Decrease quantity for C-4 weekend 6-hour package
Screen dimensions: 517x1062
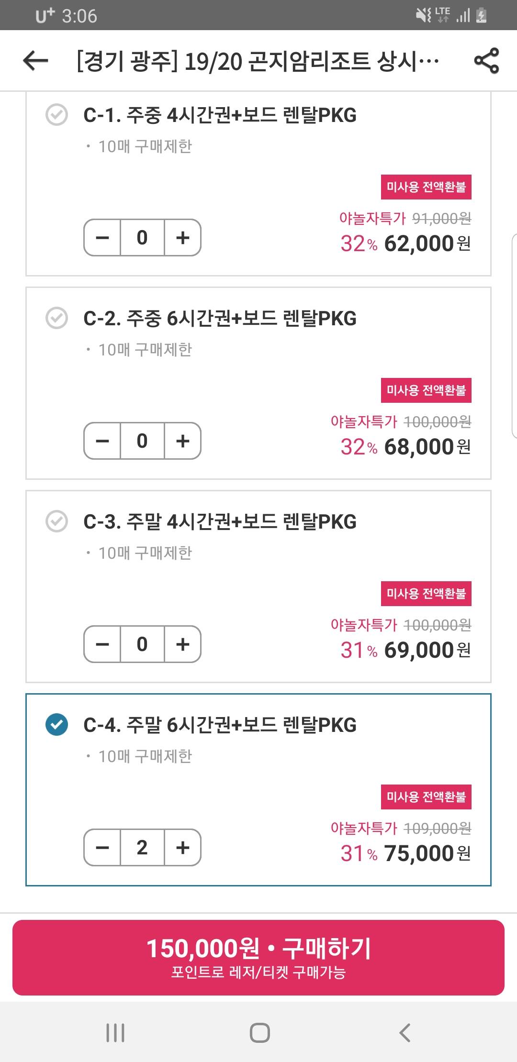pyautogui.click(x=102, y=848)
